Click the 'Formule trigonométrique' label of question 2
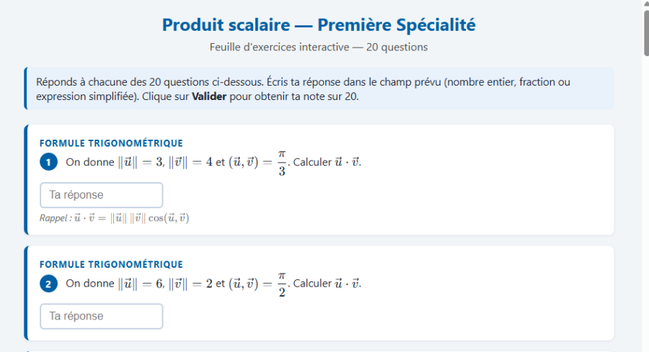The height and width of the screenshot is (352, 649). click(x=111, y=264)
